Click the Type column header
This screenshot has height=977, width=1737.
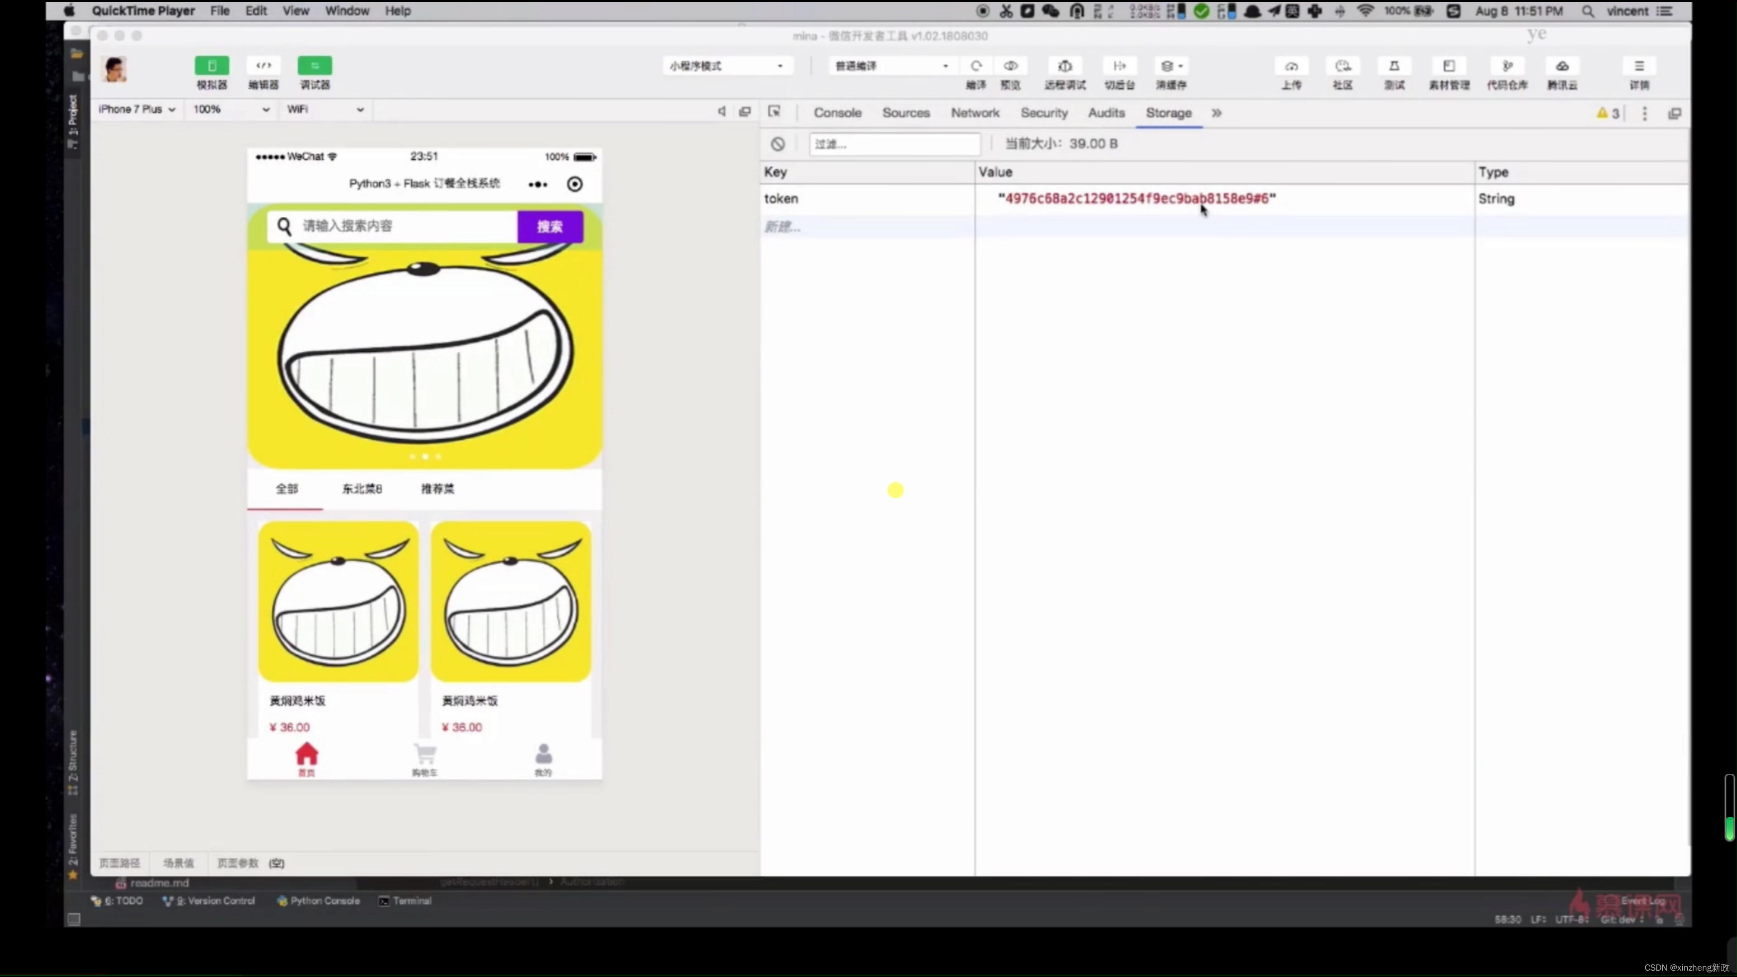click(x=1582, y=172)
